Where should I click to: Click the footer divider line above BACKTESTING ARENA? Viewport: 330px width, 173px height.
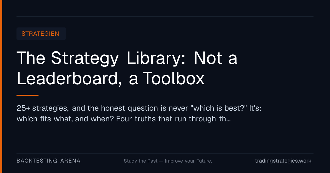(x=165, y=154)
